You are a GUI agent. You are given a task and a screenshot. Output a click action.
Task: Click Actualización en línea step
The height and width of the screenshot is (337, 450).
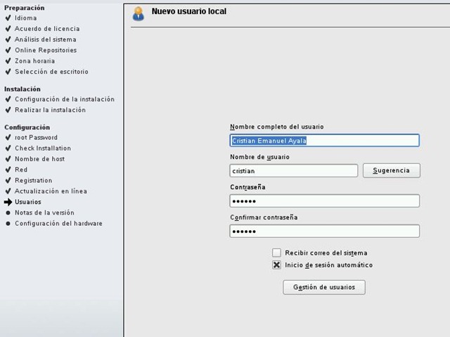(x=51, y=191)
